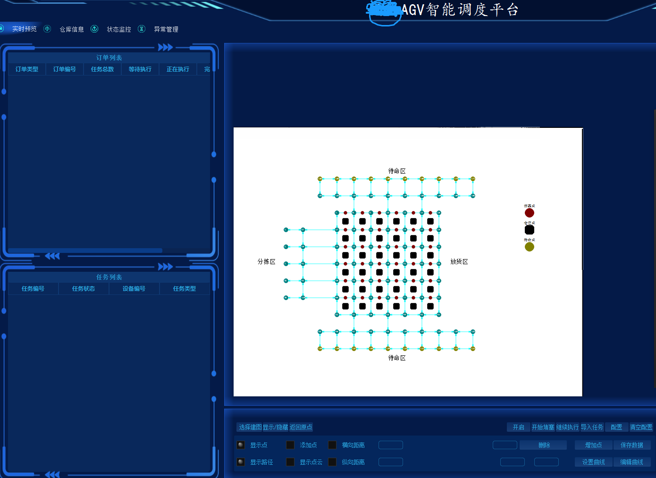This screenshot has width=656, height=478.
Task: Click the 任务状态 column header
Action: point(84,289)
